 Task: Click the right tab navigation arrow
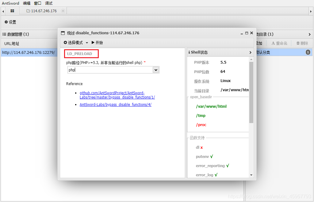click(x=311, y=11)
